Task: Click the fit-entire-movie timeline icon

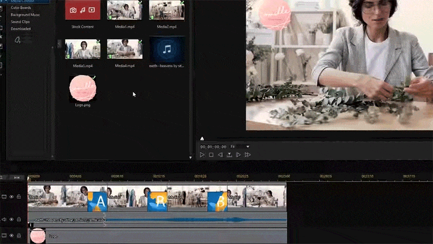Action: [17, 178]
